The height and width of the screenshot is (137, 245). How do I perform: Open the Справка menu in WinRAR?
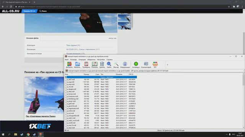(x=109, y=60)
